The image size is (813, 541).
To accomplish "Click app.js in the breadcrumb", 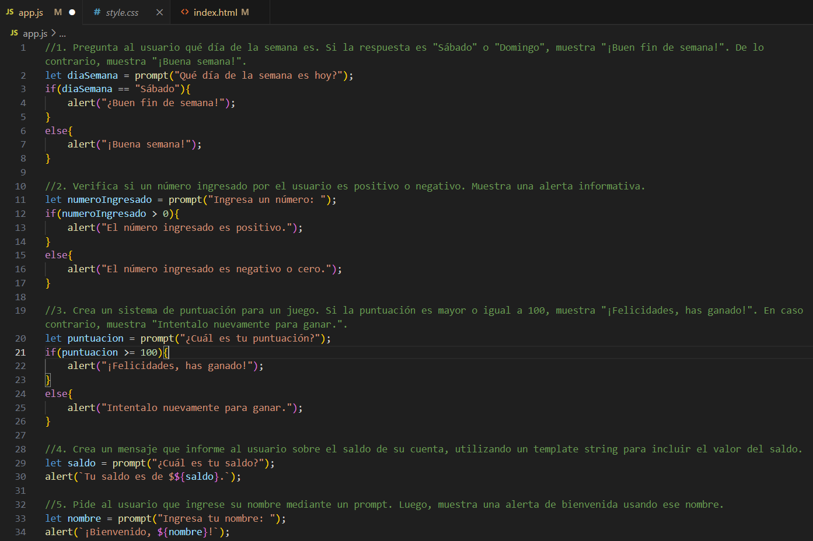I will pos(35,34).
